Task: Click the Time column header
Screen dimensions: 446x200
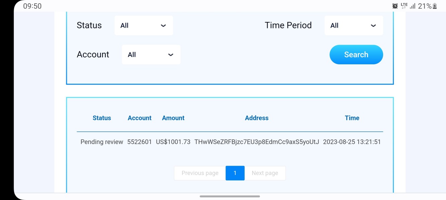Action: pyautogui.click(x=352, y=118)
